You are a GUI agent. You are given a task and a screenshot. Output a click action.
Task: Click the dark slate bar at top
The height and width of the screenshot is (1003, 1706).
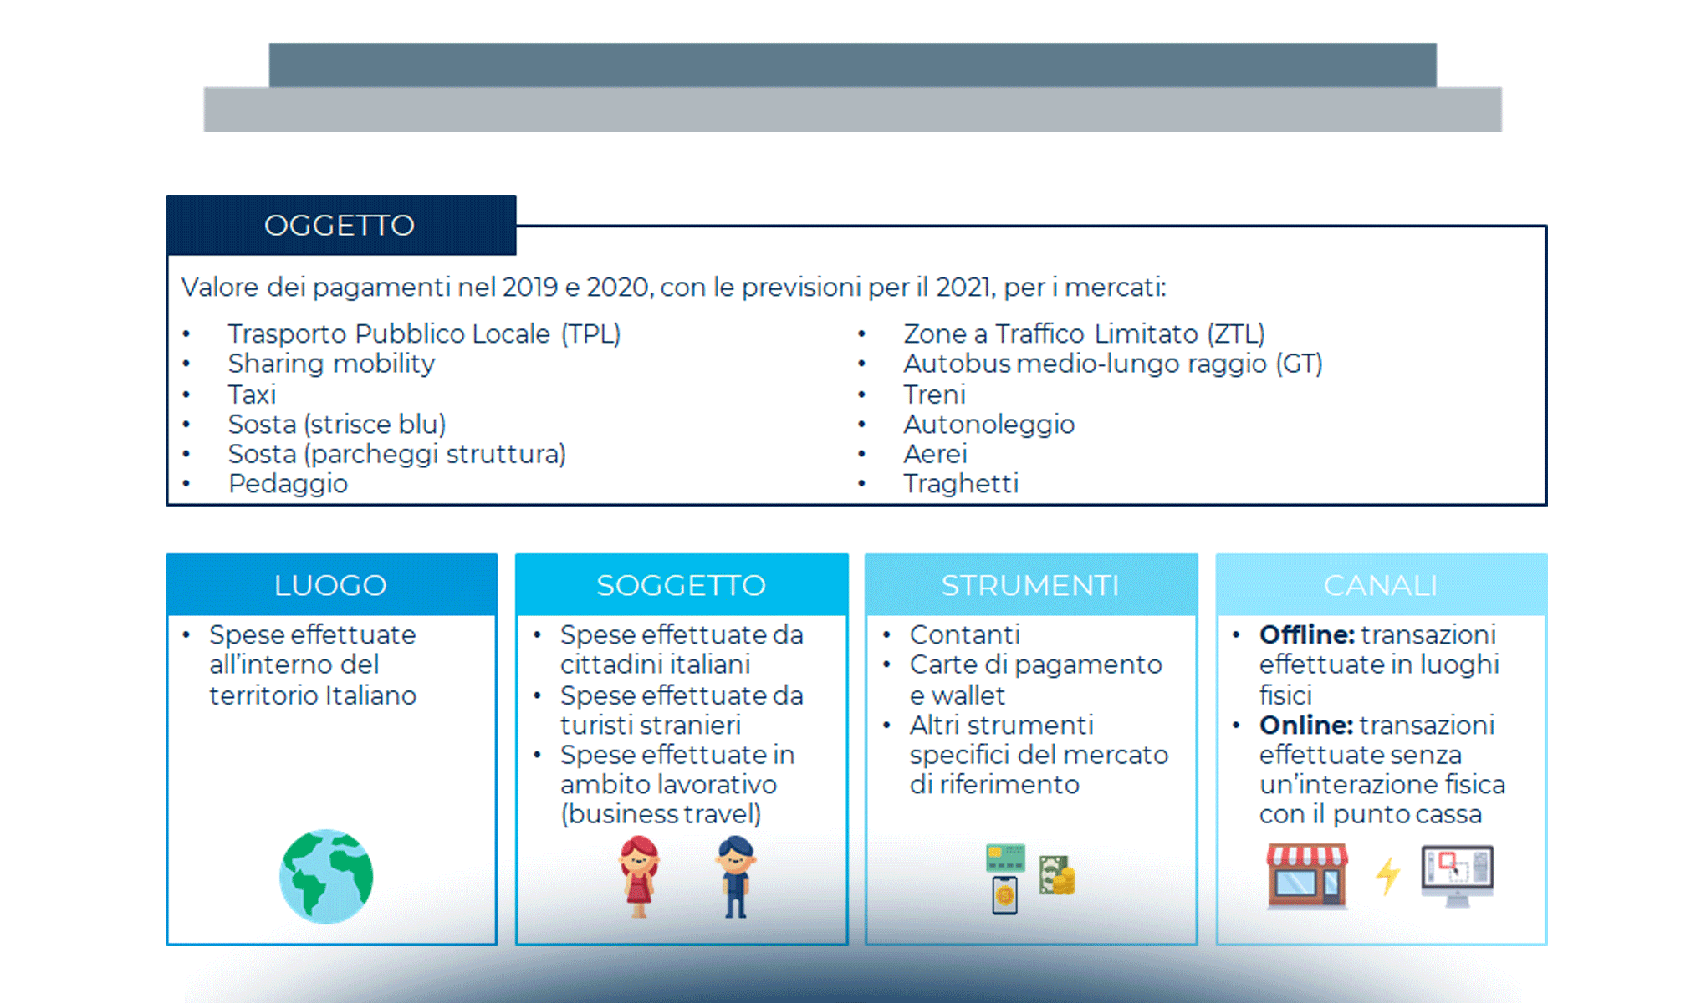[x=852, y=64]
